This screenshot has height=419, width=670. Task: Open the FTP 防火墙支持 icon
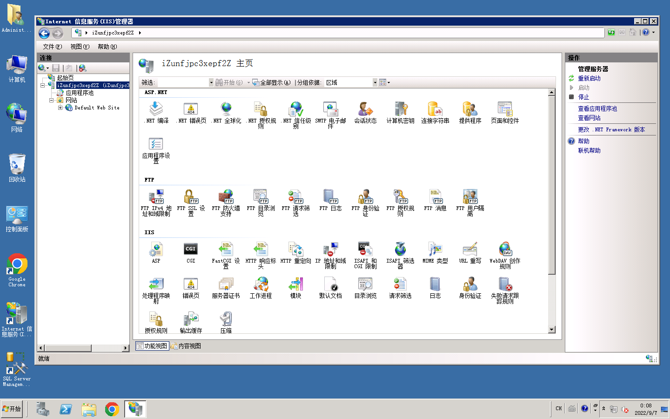pyautogui.click(x=226, y=203)
